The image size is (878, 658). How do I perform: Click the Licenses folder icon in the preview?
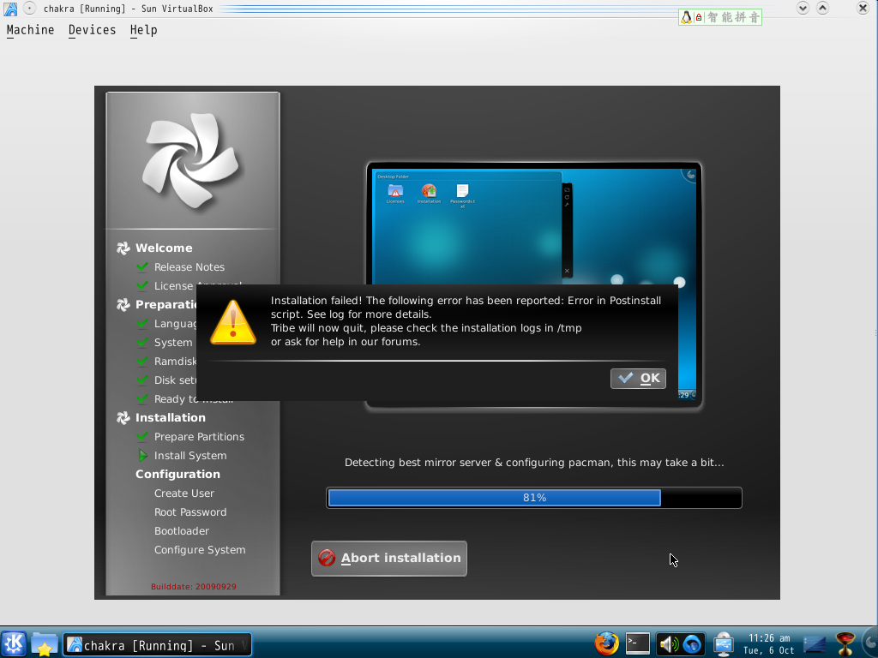coord(395,191)
